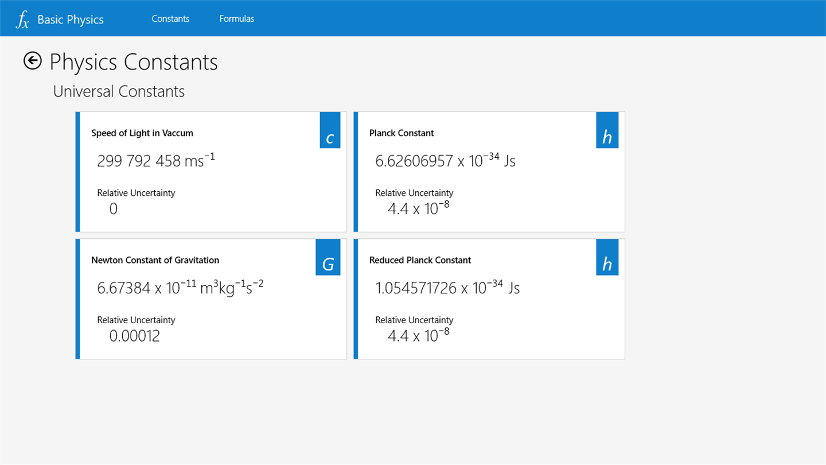Viewport: 826px width, 465px height.
Task: Click the fx Basic Physics logo icon
Action: click(22, 20)
